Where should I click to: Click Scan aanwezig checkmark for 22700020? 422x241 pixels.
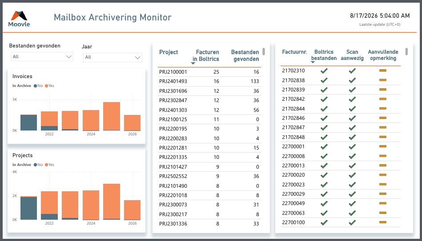(352, 175)
